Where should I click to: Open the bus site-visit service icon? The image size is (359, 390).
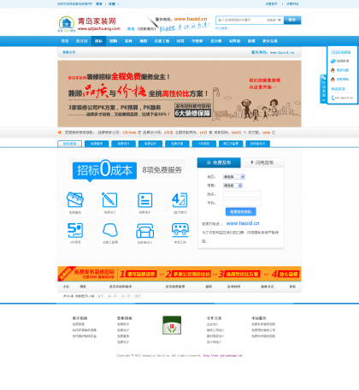(180, 230)
